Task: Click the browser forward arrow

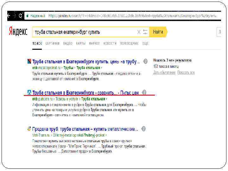Action: click(x=15, y=16)
